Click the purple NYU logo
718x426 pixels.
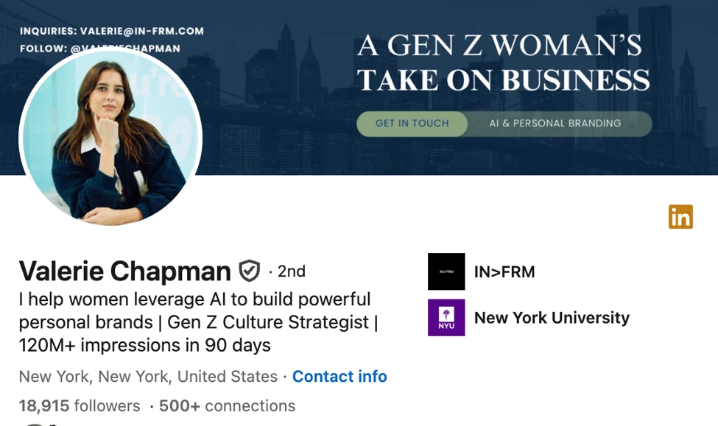coord(446,318)
